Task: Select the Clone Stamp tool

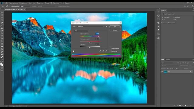Action: tap(2, 28)
